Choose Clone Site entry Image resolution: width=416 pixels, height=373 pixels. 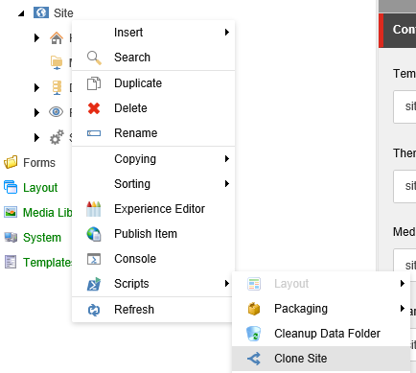pos(321,359)
